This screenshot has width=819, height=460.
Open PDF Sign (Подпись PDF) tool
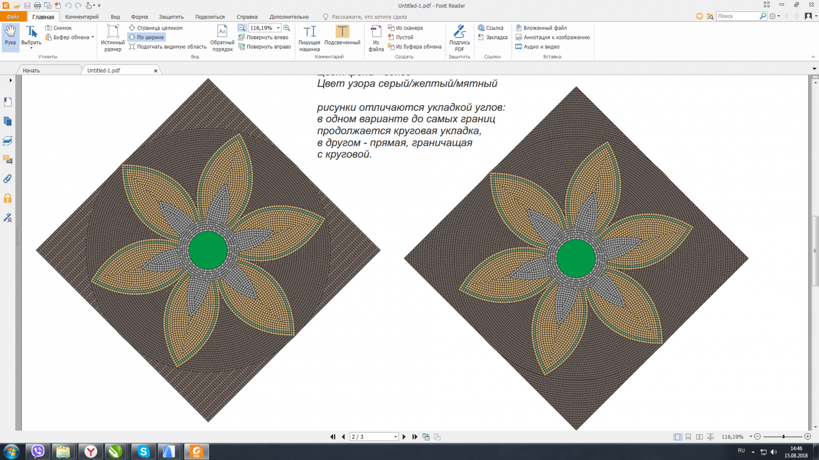(x=459, y=38)
